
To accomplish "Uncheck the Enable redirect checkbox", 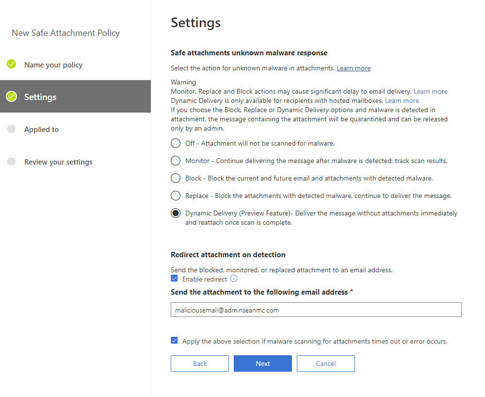I will point(175,279).
